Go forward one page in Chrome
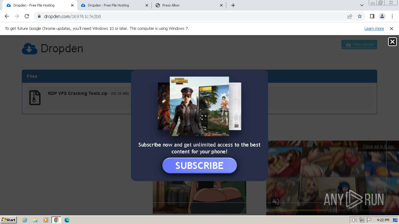 (x=17, y=16)
